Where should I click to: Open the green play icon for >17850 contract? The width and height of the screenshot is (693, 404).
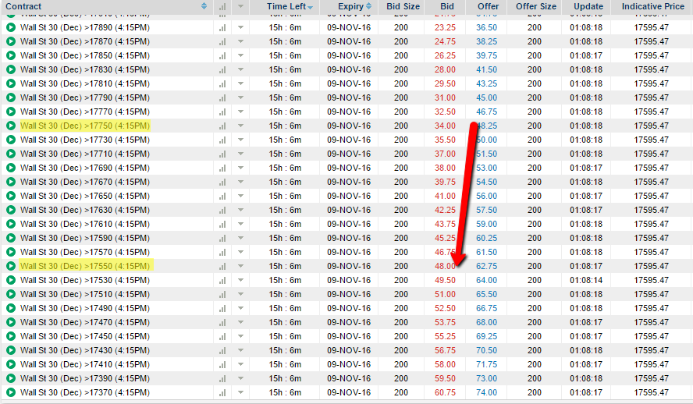(x=11, y=55)
